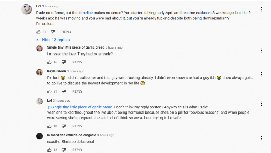Dislike Kayla Green's reply
The height and width of the screenshot is (153, 271).
64,91
